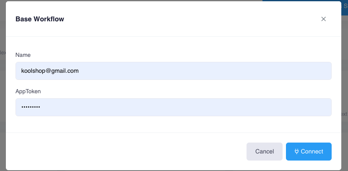Focus the AppToken password field
Image resolution: width=348 pixels, height=171 pixels.
click(173, 107)
